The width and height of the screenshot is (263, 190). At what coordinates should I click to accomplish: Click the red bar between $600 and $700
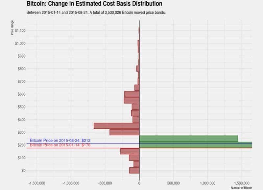tap(137, 88)
